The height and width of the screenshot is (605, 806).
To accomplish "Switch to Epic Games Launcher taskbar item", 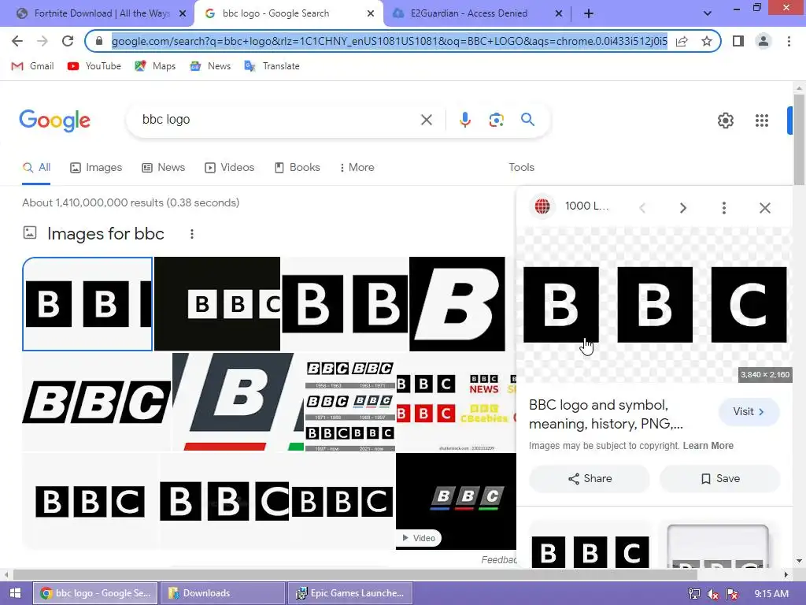I will 349,593.
